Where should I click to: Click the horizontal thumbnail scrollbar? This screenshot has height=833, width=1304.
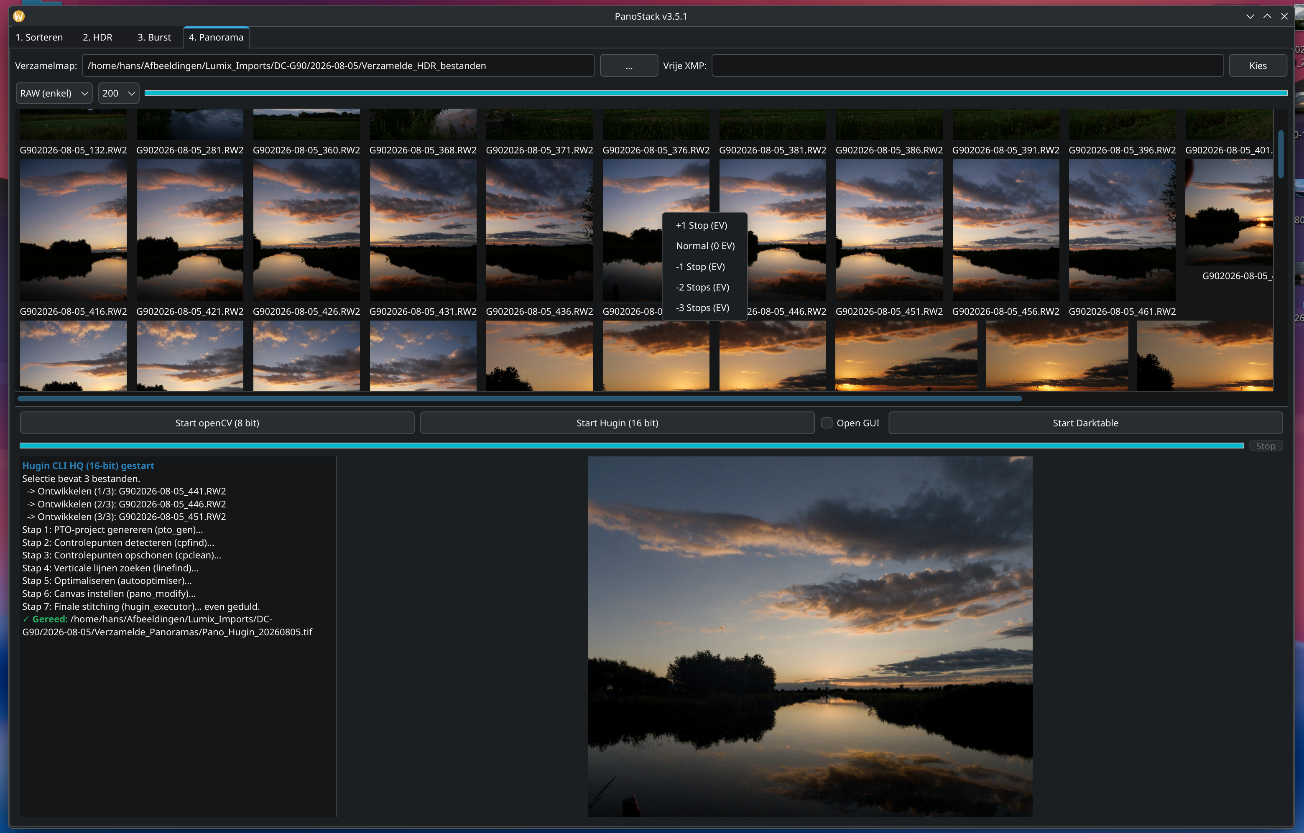tap(519, 398)
